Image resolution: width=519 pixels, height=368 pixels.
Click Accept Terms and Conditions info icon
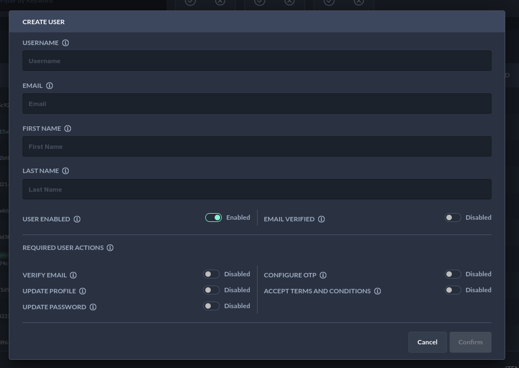tap(378, 291)
